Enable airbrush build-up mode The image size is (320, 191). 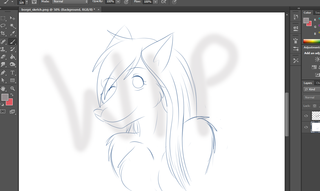click(x=164, y=2)
